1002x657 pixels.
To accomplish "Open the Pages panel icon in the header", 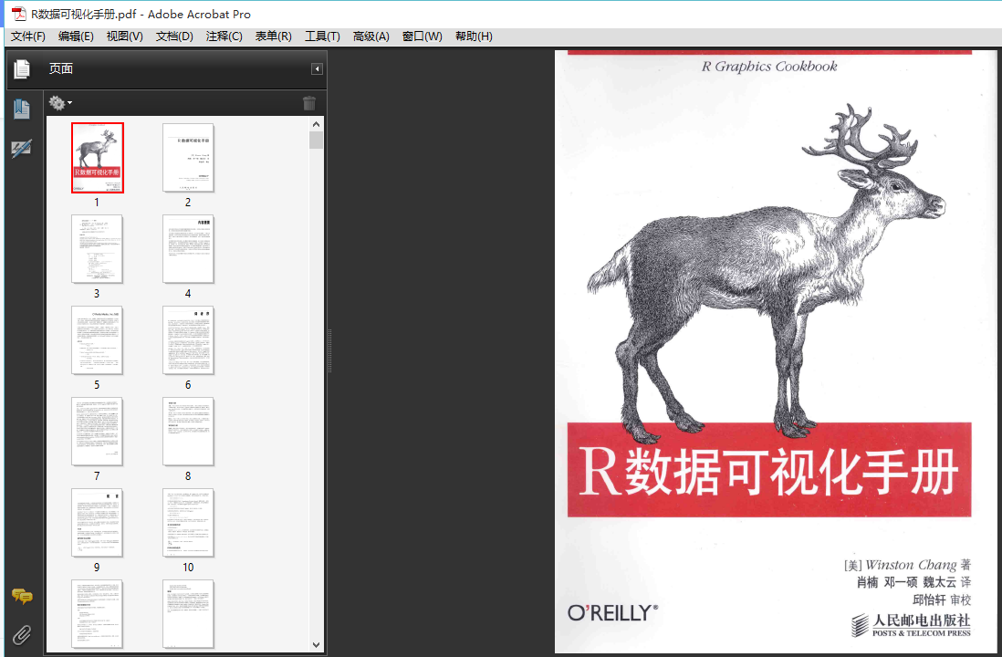I will coord(22,68).
